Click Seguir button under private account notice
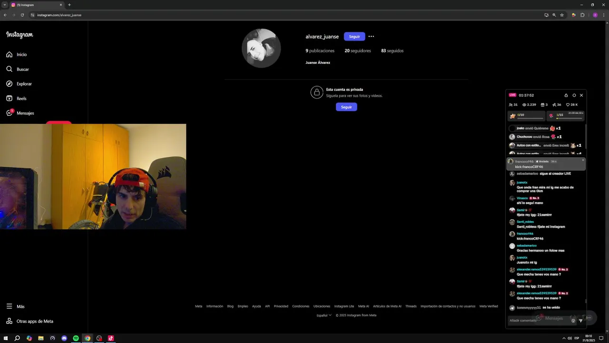Viewport: 609px width, 343px height. click(x=346, y=107)
